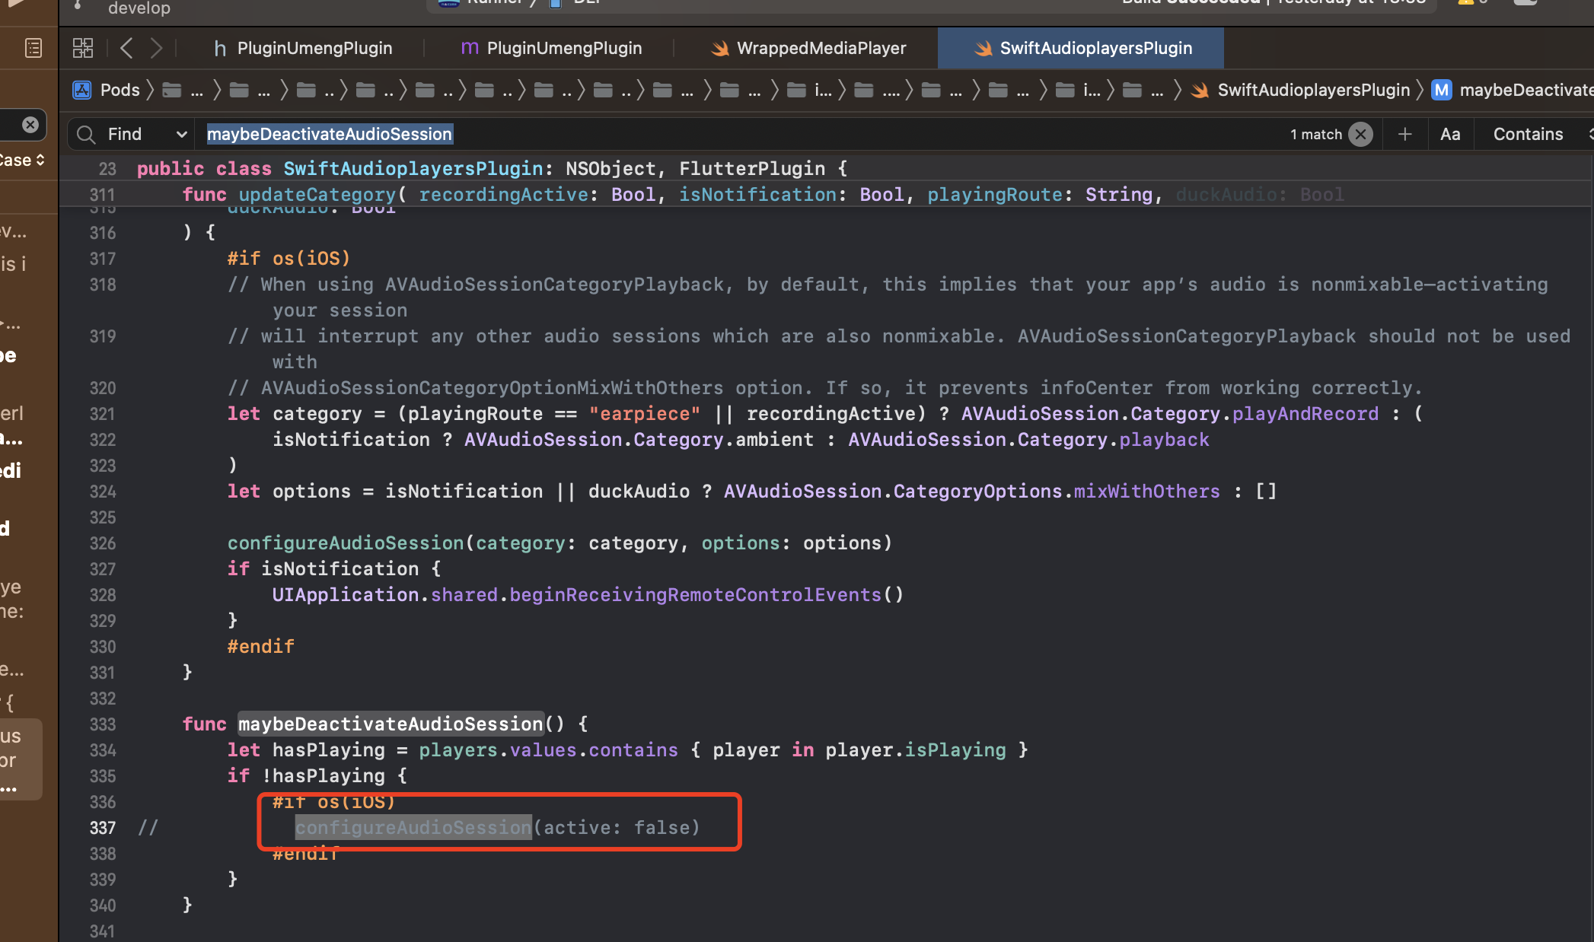Add a new find criterion with the plus button
Screen dimensions: 1594x942
coord(1404,134)
